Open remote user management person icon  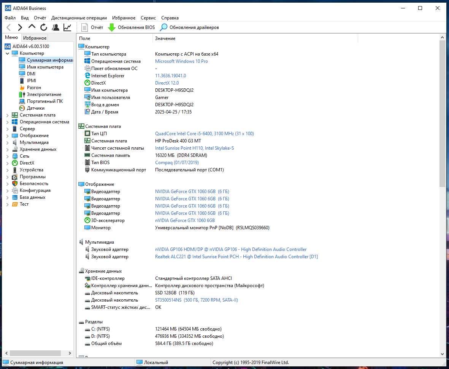(56, 27)
